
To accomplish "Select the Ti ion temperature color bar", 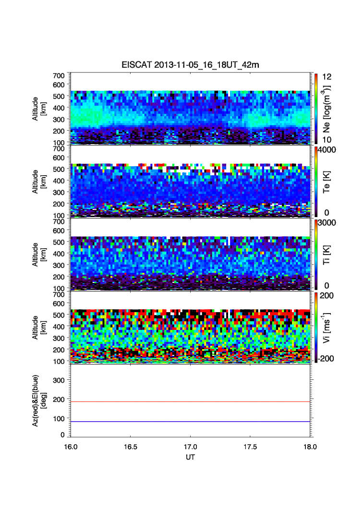I will coord(316,255).
